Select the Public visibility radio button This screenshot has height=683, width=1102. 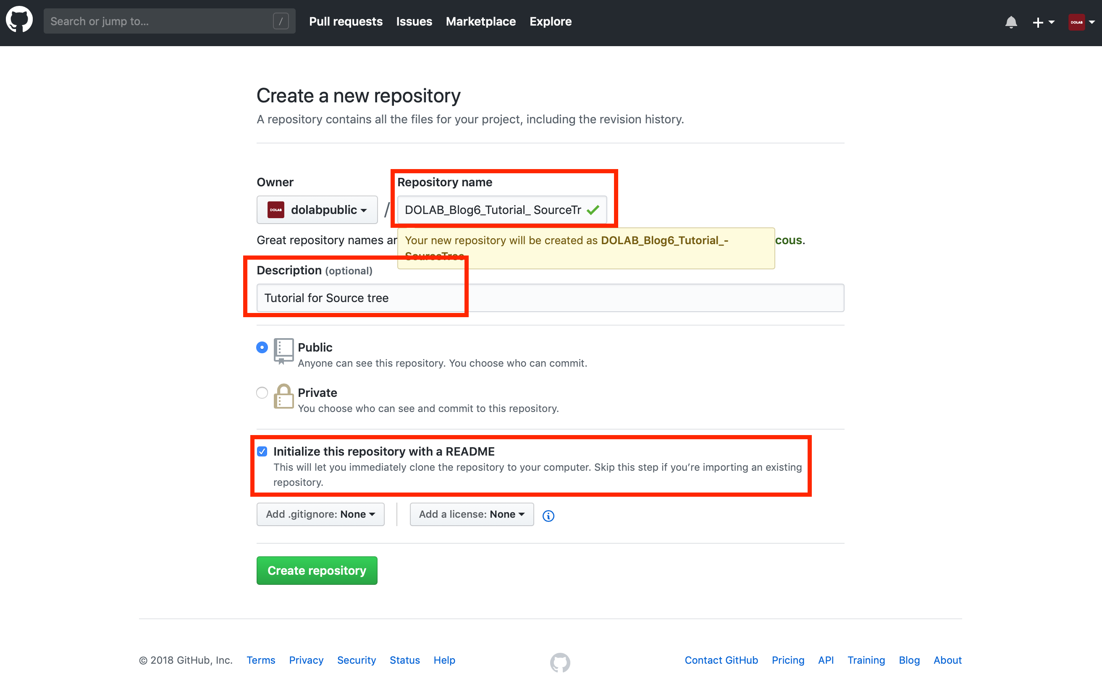click(262, 347)
